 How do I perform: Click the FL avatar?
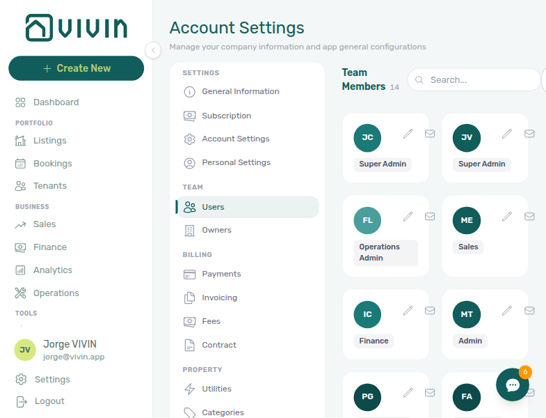pos(367,221)
